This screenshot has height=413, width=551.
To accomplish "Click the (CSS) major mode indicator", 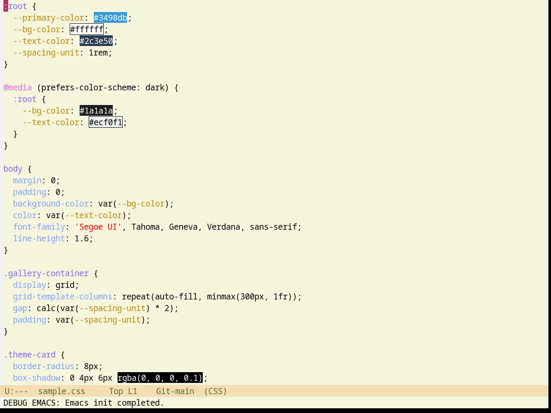I will tap(215, 391).
